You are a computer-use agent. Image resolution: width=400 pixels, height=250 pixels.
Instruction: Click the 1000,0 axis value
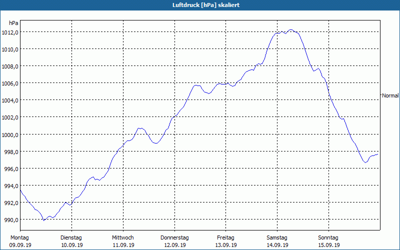(10, 135)
